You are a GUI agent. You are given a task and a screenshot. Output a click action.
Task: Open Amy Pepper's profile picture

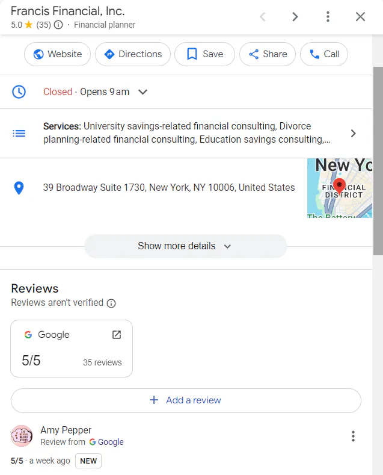coord(22,436)
